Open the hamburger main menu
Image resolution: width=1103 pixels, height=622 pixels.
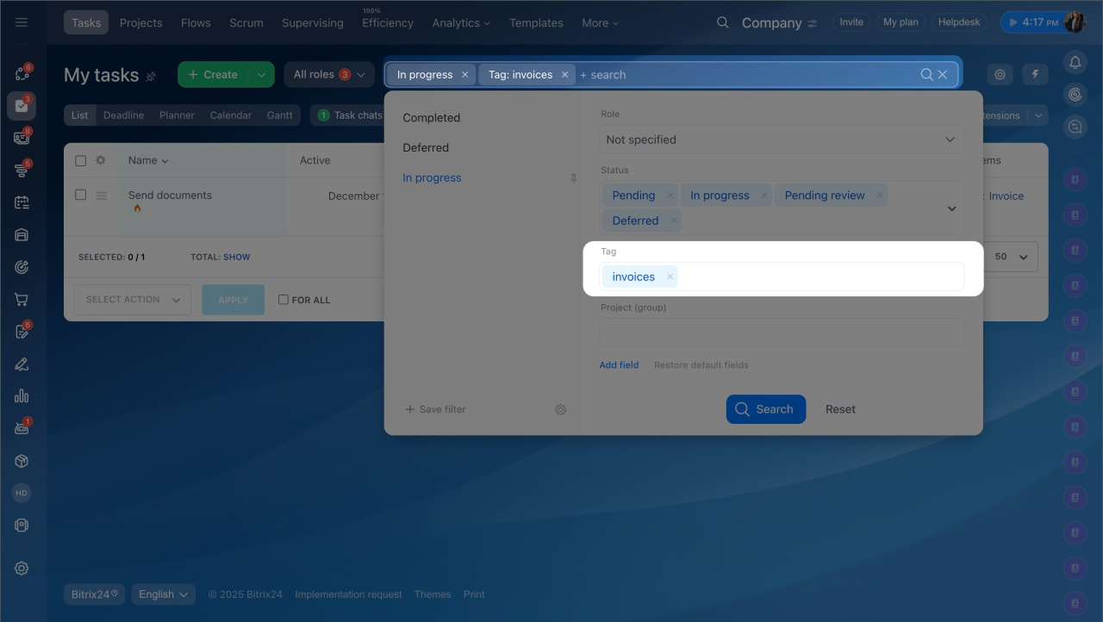tap(22, 22)
